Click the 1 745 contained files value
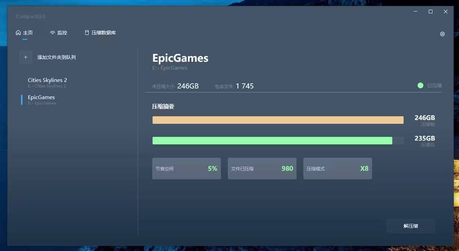This screenshot has height=251, width=459. coord(245,86)
